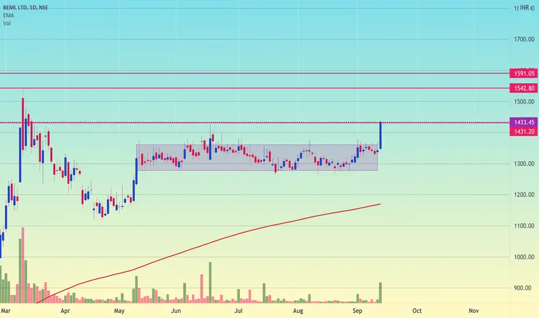This screenshot has height=318, width=539.
Task: Click the 1300.00 price axis value
Action: 524,164
